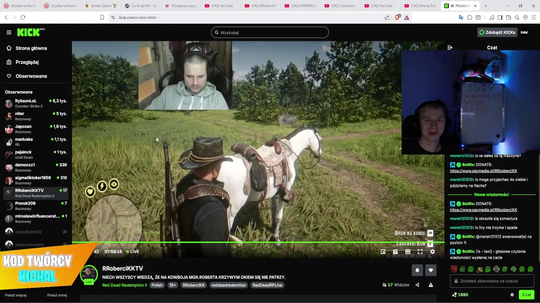Mute the stream with the volume icon
The height and width of the screenshot is (303, 540).
tap(96, 252)
